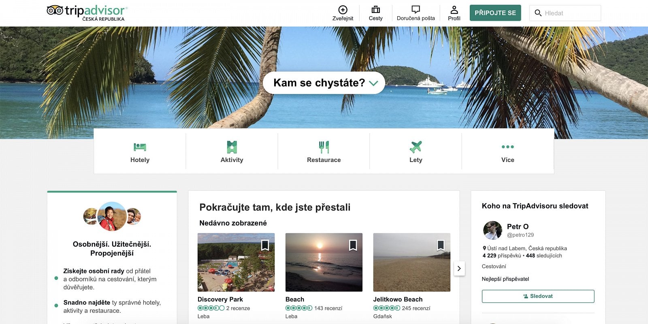Click the @petro129 username
648x324 pixels.
[520, 235]
